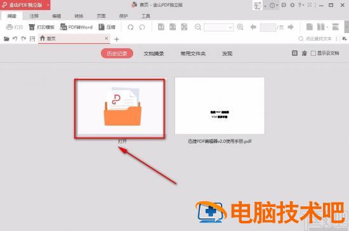Close the 首页 tab
Screen dimensions: 349x231
pos(107,39)
